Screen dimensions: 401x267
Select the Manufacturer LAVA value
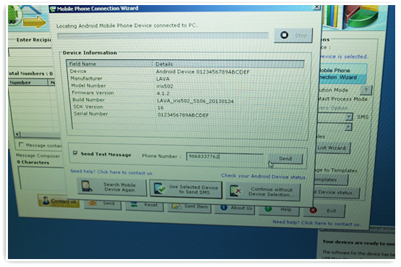[x=163, y=79]
